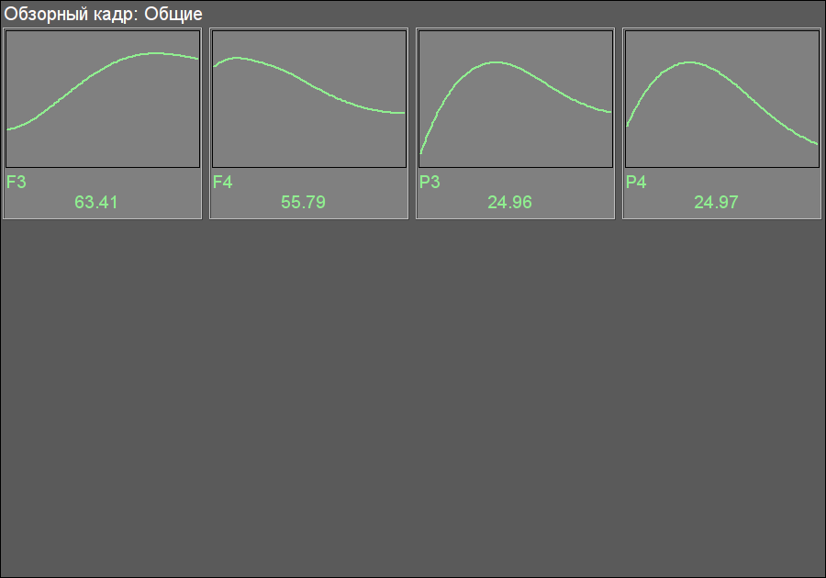Click the peak of P3 curve
The height and width of the screenshot is (578, 826).
click(x=497, y=62)
